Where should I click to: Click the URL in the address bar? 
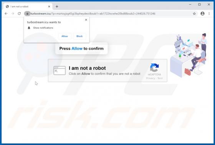pyautogui.click(x=93, y=13)
